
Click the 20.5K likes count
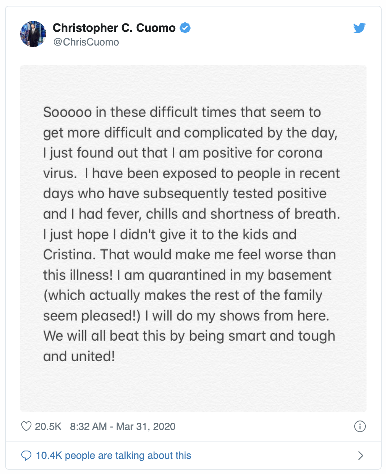click(x=48, y=426)
